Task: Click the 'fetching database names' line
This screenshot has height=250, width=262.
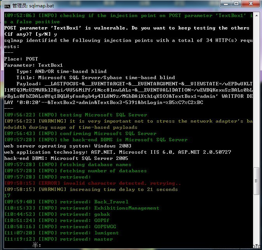Action: coord(68,164)
